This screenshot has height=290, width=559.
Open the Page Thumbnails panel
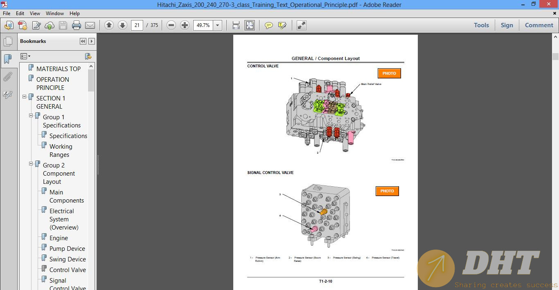(8, 41)
